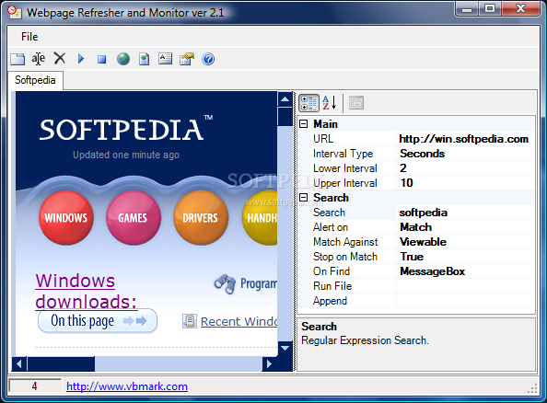Select the Run File property label
Image resolution: width=547 pixels, height=403 pixels.
(x=332, y=286)
